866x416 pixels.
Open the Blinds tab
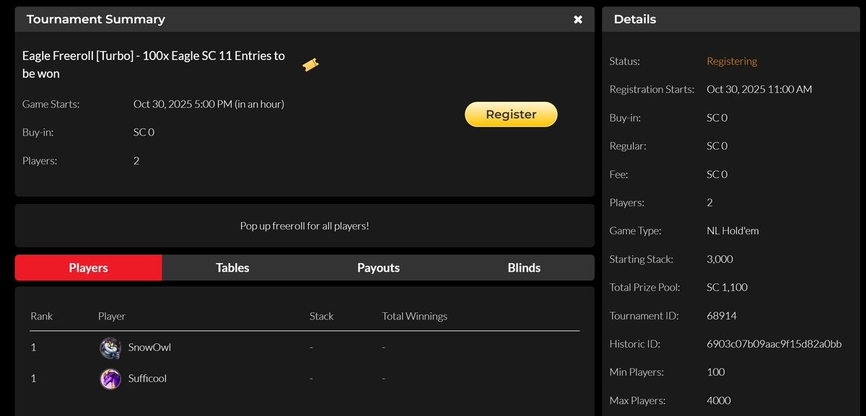[523, 267]
